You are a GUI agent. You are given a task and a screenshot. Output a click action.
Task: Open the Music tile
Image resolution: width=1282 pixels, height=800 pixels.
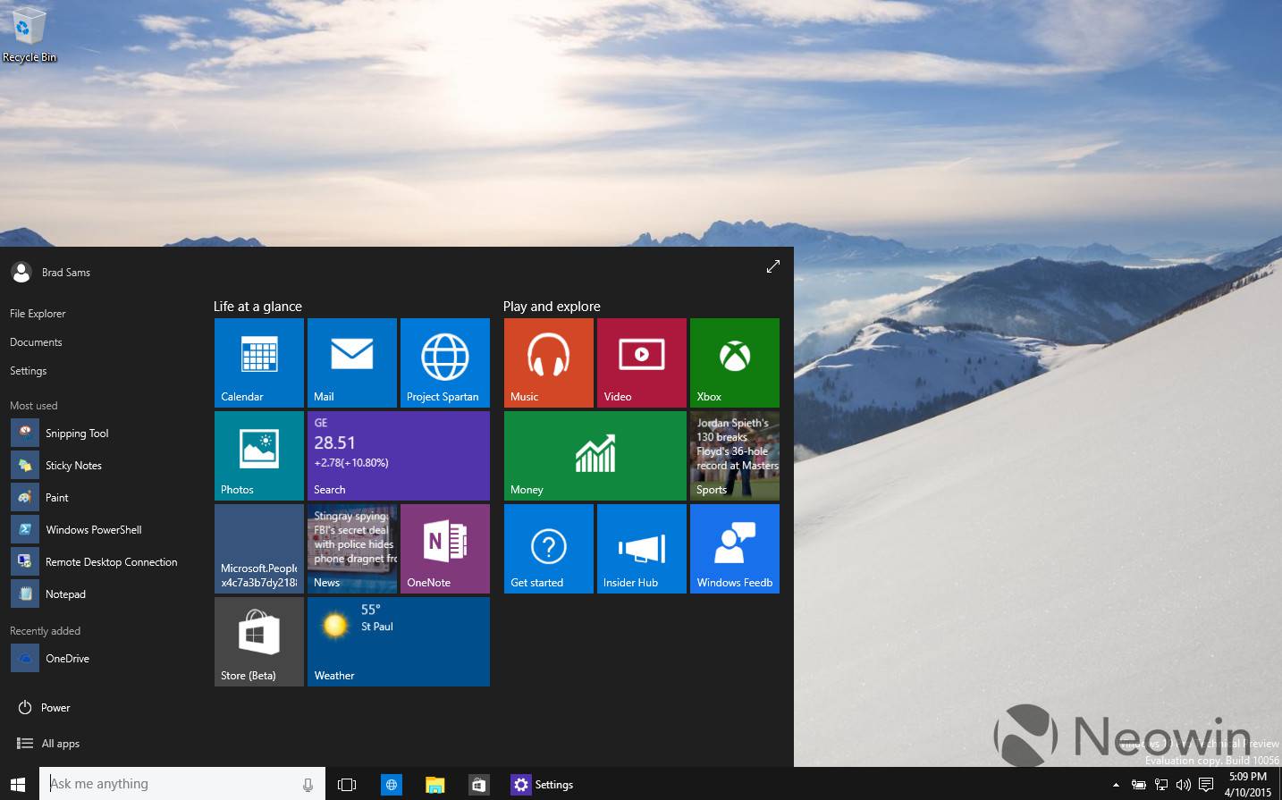point(549,363)
